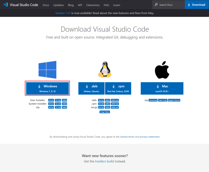Select Mac .zip Apple Silicon badge
209x172 pixels.
pyautogui.click(x=174, y=100)
